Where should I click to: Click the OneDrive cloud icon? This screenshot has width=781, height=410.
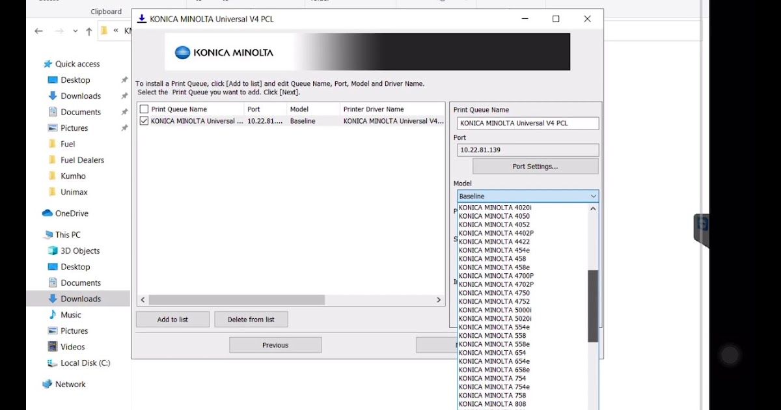click(47, 213)
